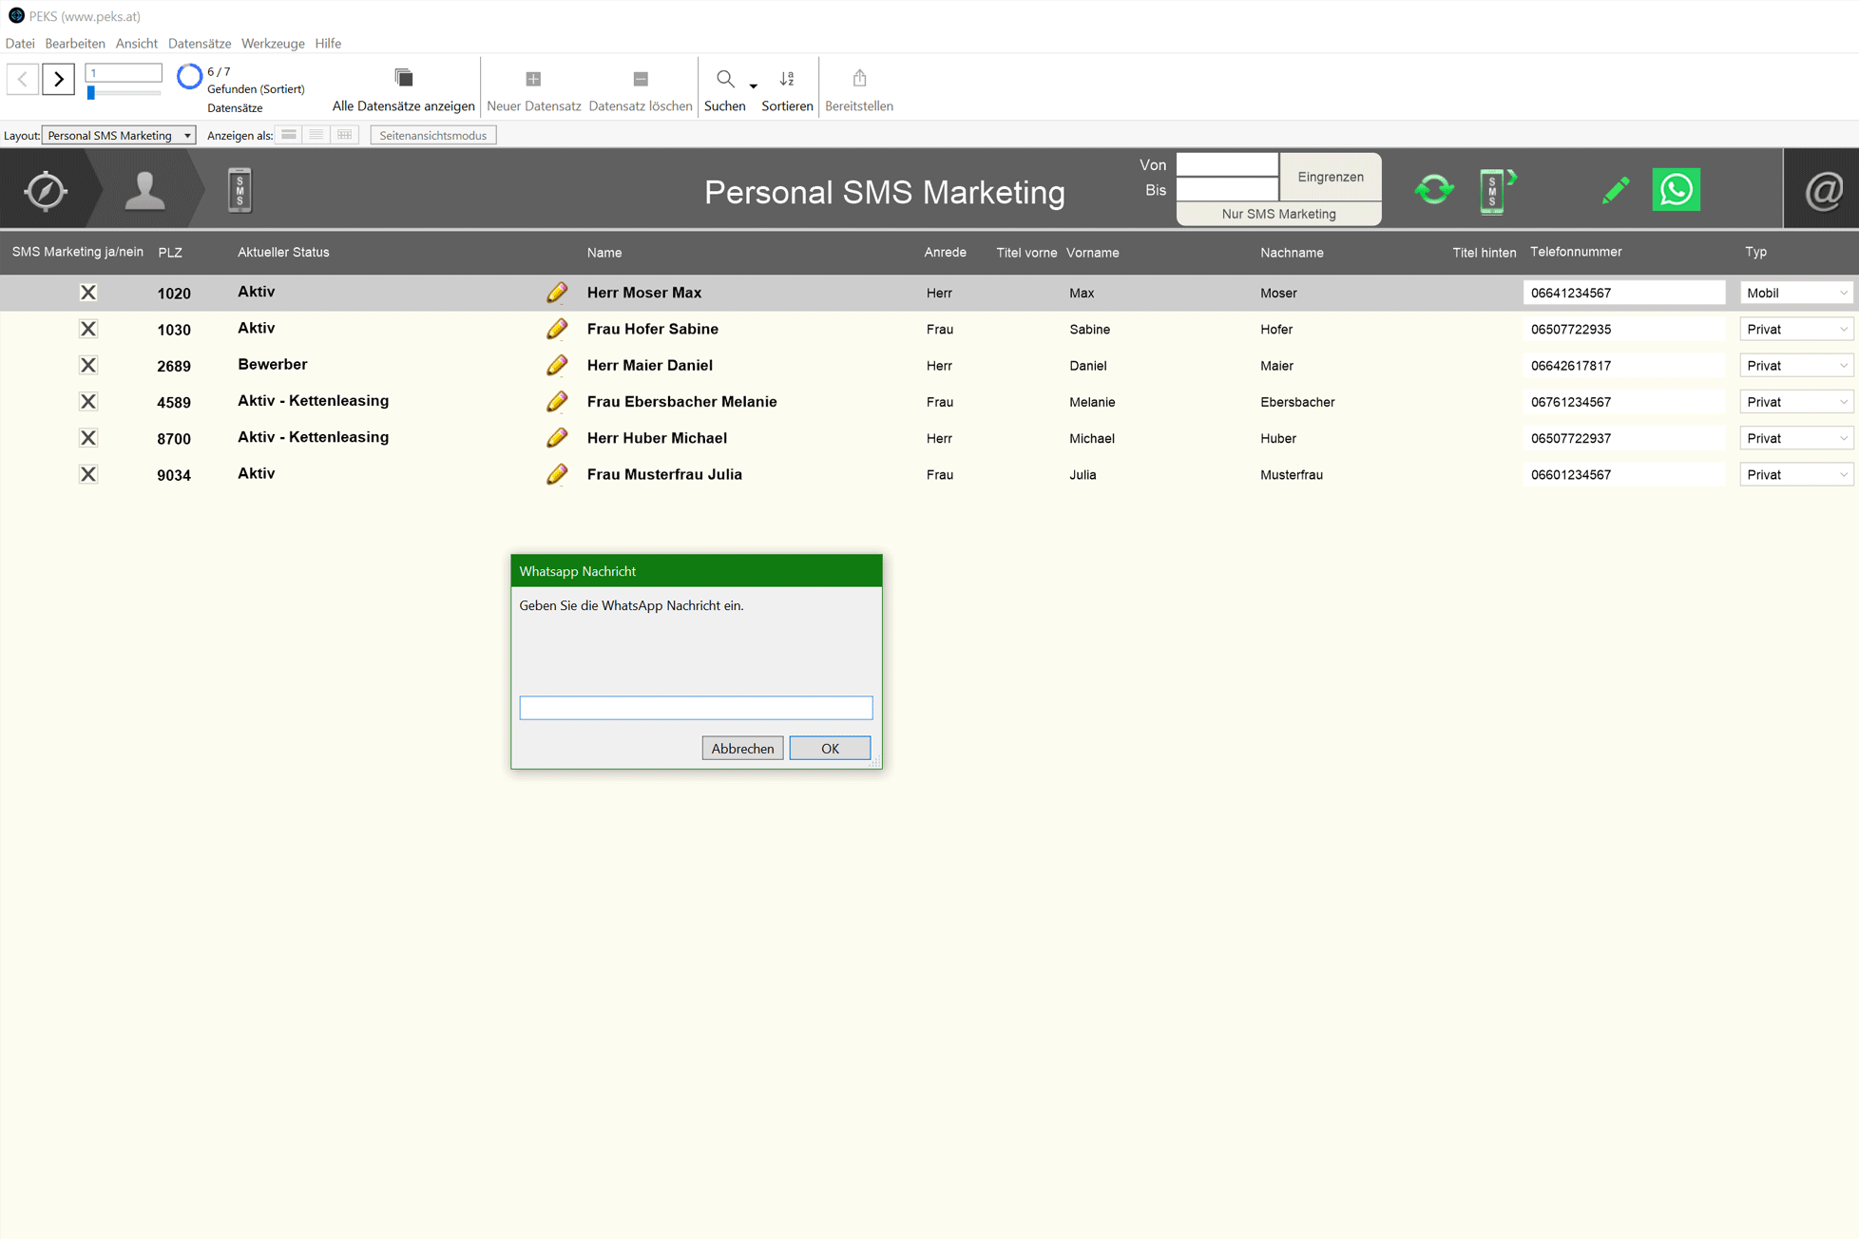The image size is (1859, 1239).
Task: Open the Datensätze menu
Action: pos(200,44)
